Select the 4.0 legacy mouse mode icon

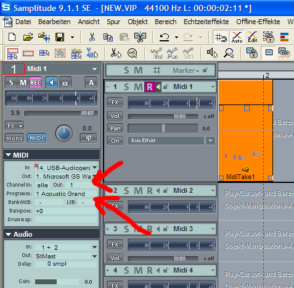click(x=92, y=53)
